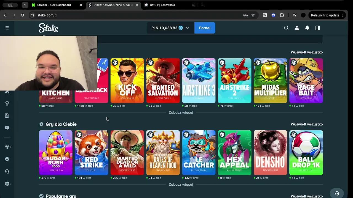Click the QR code extension icon
The width and height of the screenshot is (353, 198).
pyautogui.click(x=265, y=15)
